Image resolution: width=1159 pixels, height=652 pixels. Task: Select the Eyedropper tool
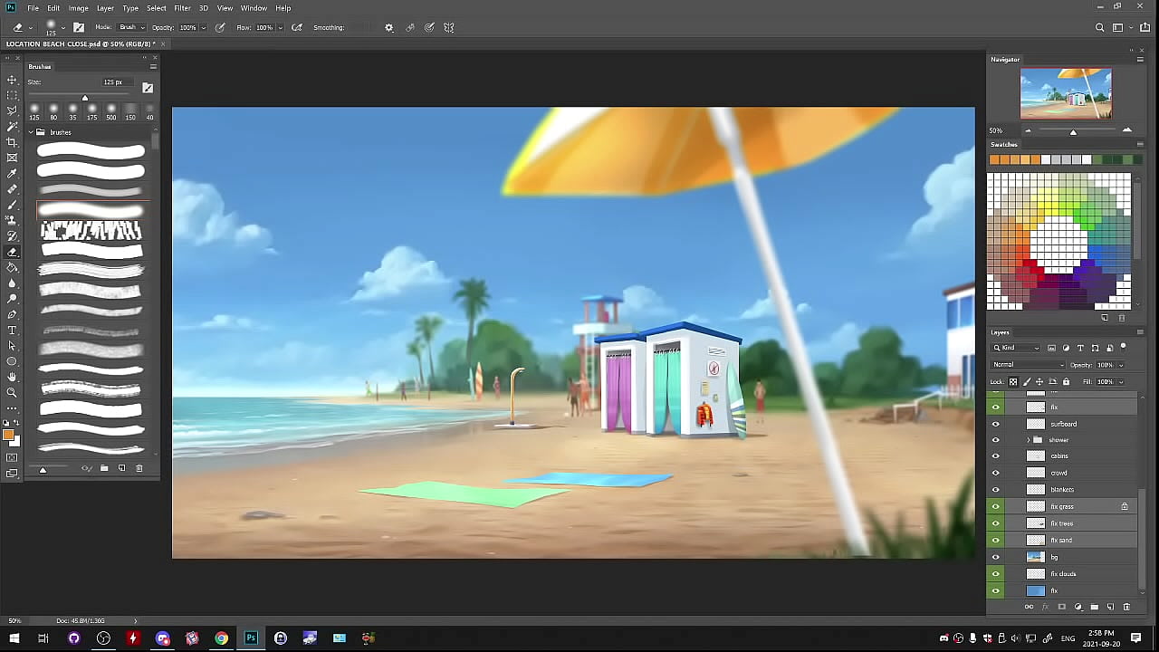tap(12, 174)
